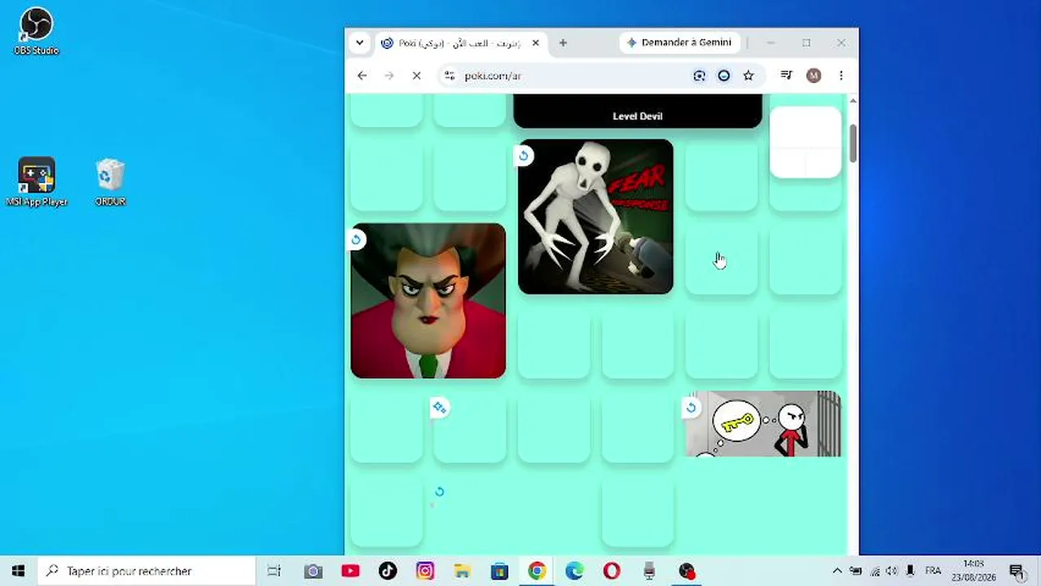Screen dimensions: 1041x586
Task: Open volume control in system tray
Action: [x=892, y=571]
